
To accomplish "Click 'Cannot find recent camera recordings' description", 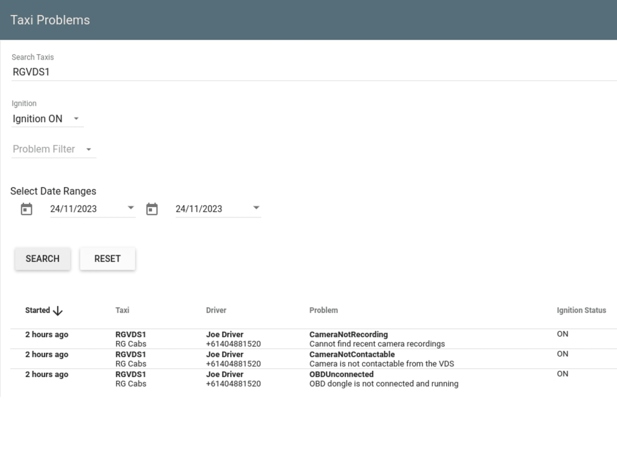I will pyautogui.click(x=377, y=344).
